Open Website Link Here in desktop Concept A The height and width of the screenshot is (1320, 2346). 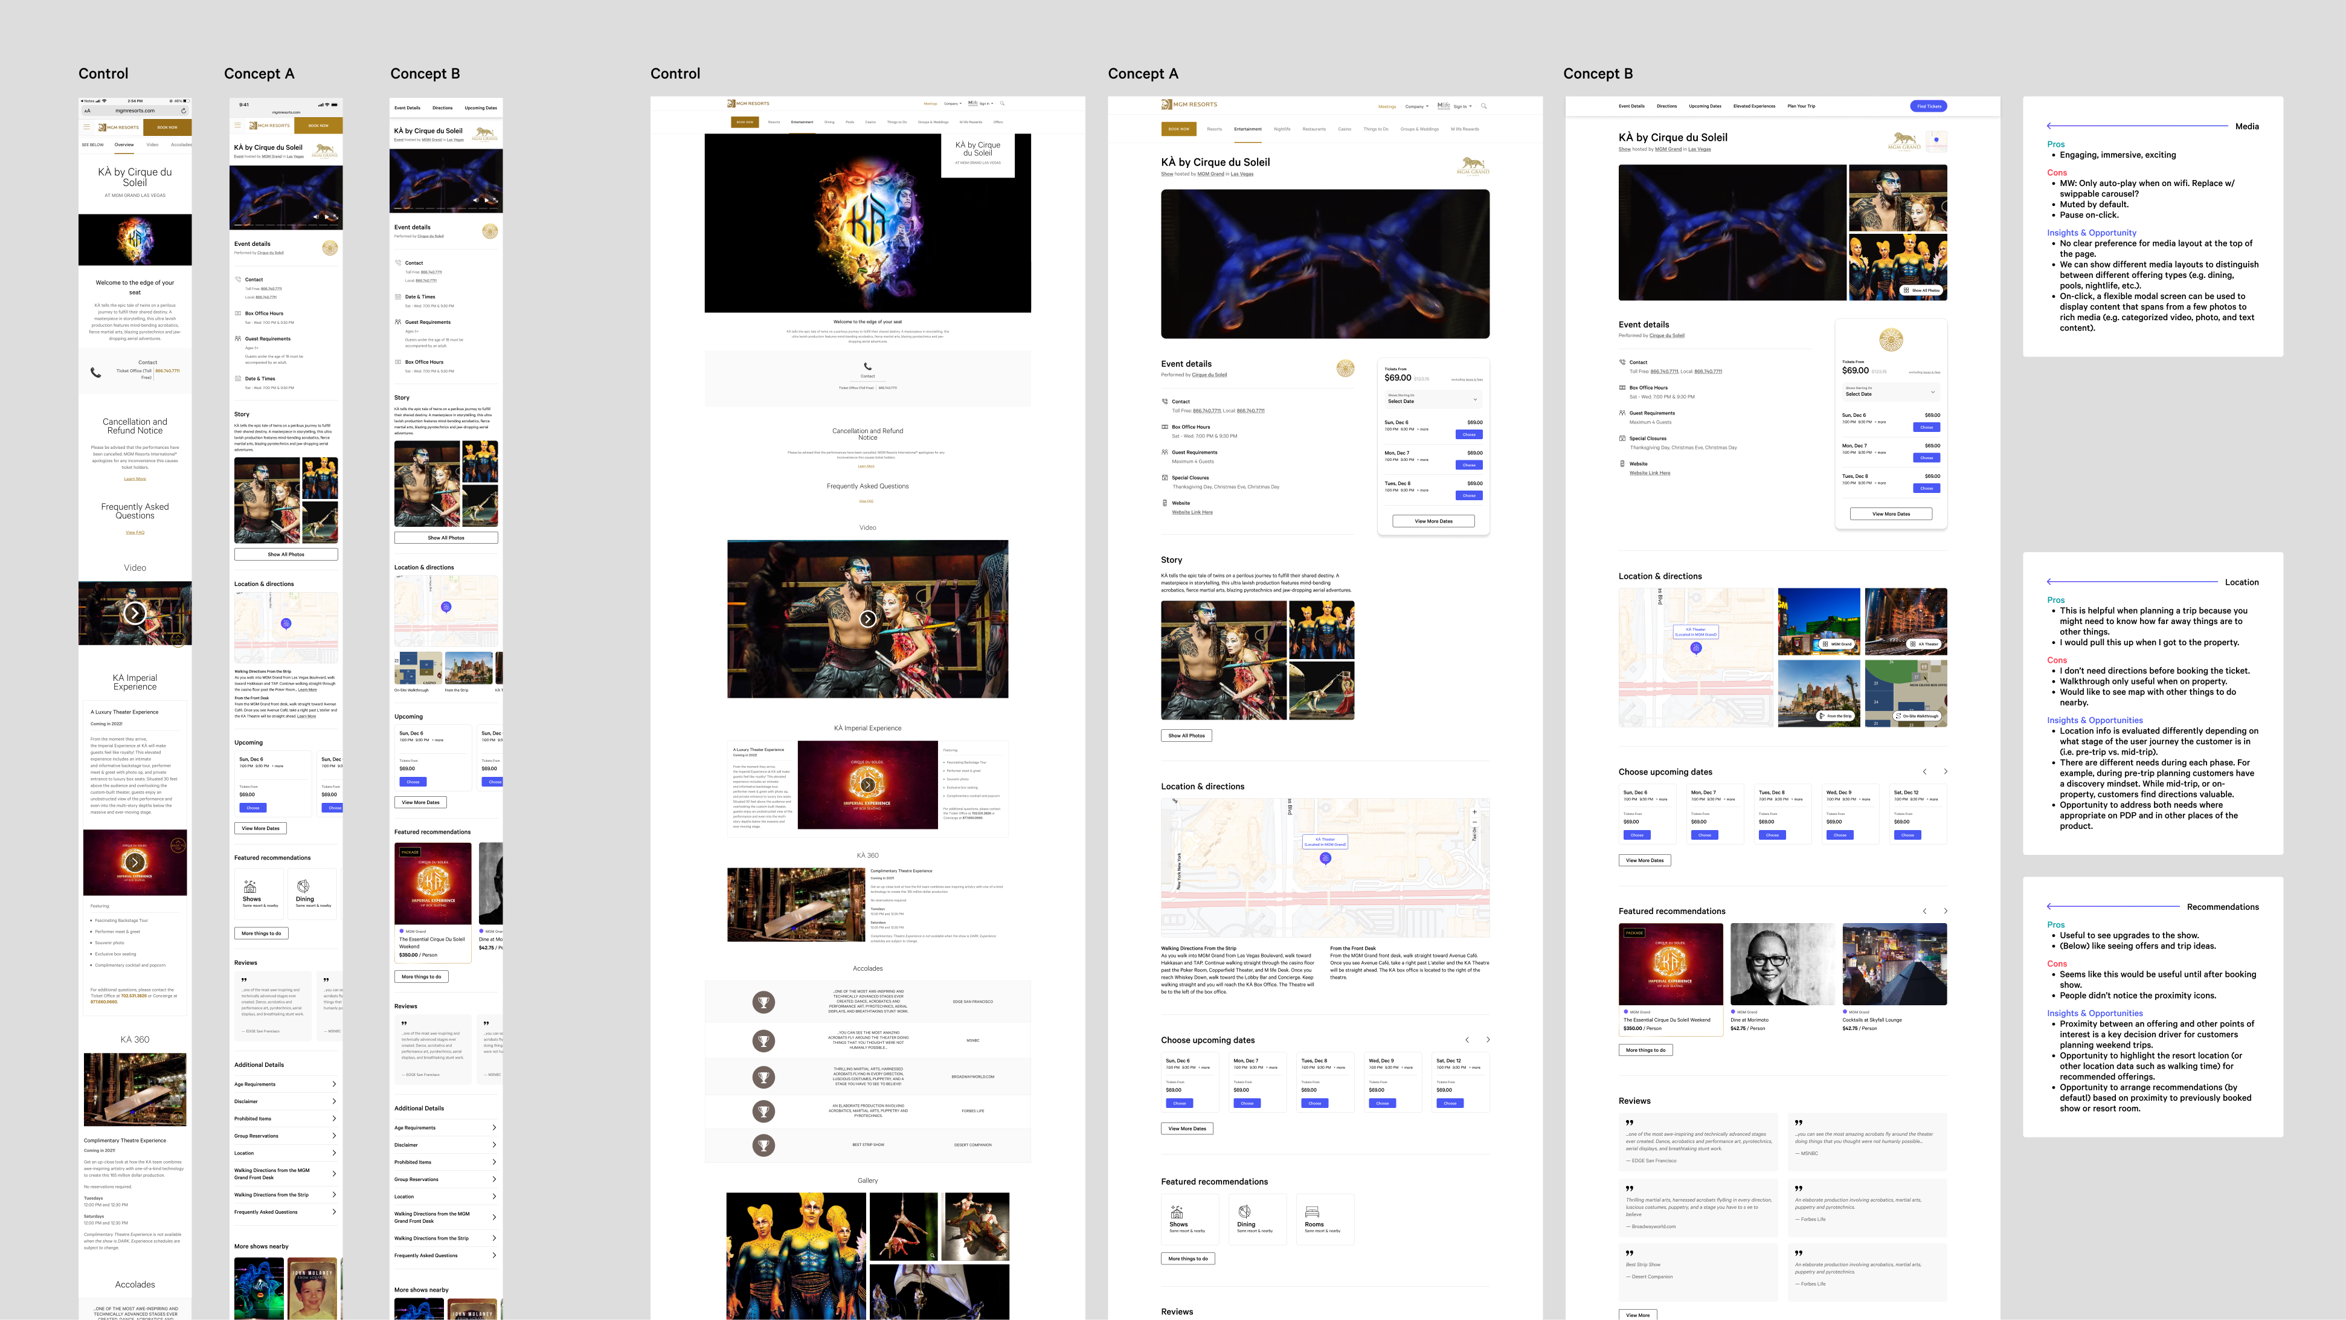[1192, 512]
